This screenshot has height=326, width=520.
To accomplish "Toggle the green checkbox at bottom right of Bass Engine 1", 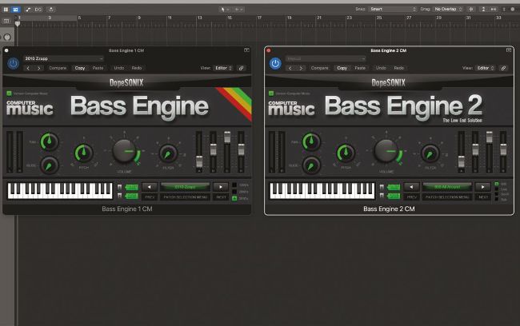I will pyautogui.click(x=234, y=198).
